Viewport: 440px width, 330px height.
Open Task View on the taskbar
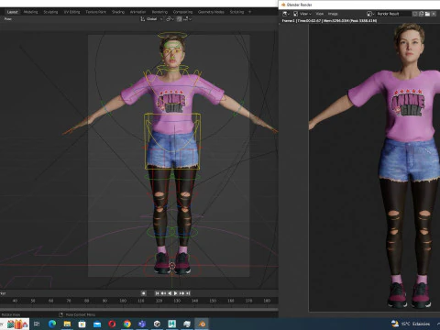coord(37,324)
